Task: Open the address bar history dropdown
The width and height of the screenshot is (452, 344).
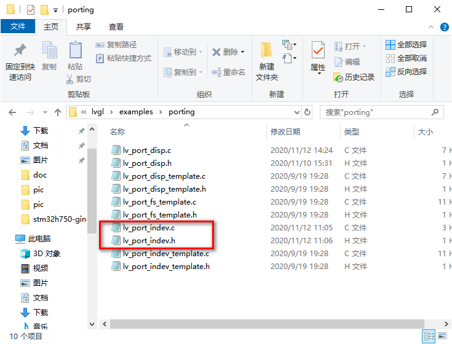Action: coord(295,112)
